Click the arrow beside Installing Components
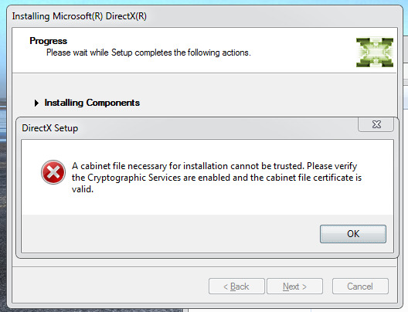This screenshot has height=312, width=408. pyautogui.click(x=36, y=103)
